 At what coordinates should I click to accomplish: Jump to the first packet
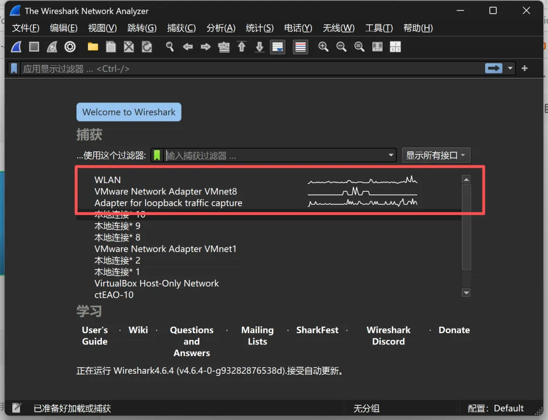pos(242,47)
